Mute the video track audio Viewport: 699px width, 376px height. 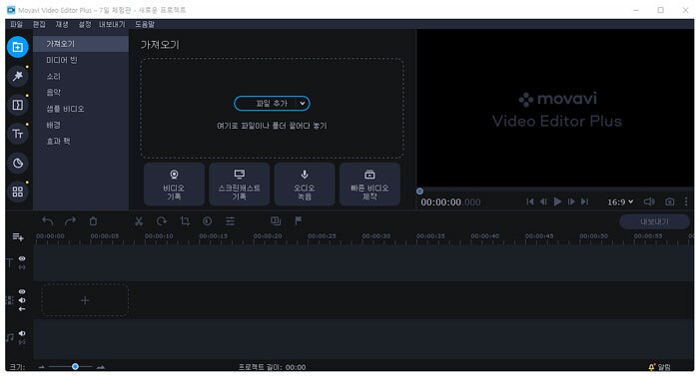[22, 300]
